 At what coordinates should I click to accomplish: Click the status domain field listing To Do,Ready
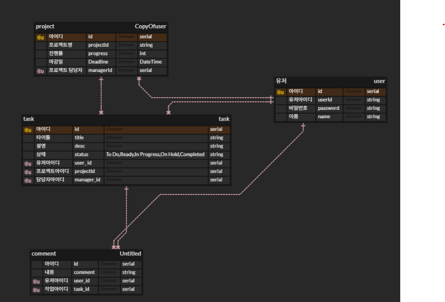click(x=155, y=154)
